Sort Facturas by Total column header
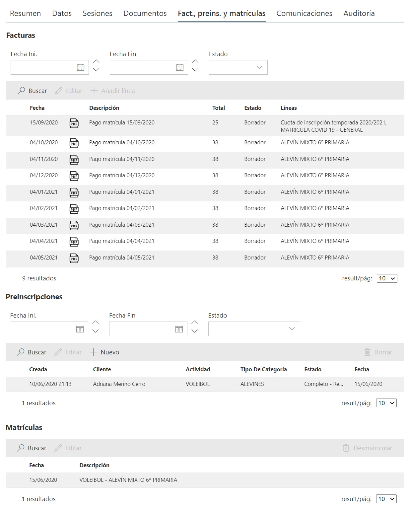The image size is (408, 515). (219, 108)
